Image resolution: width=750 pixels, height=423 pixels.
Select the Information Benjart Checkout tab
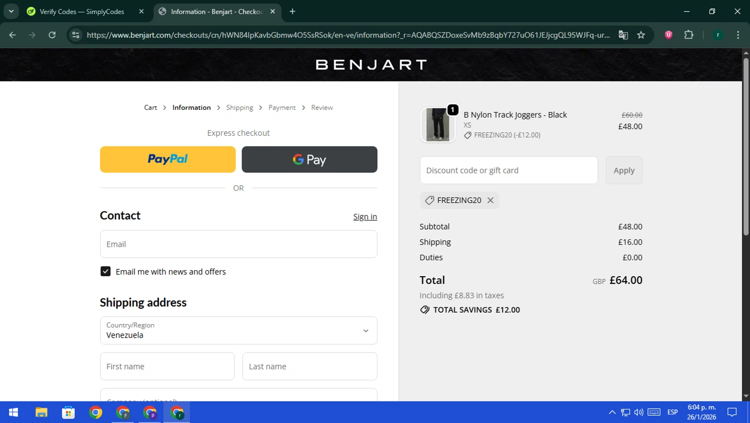click(216, 11)
